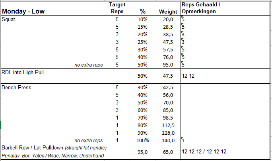
Task: Select the 25% percentage cell
Action: pyautogui.click(x=142, y=42)
